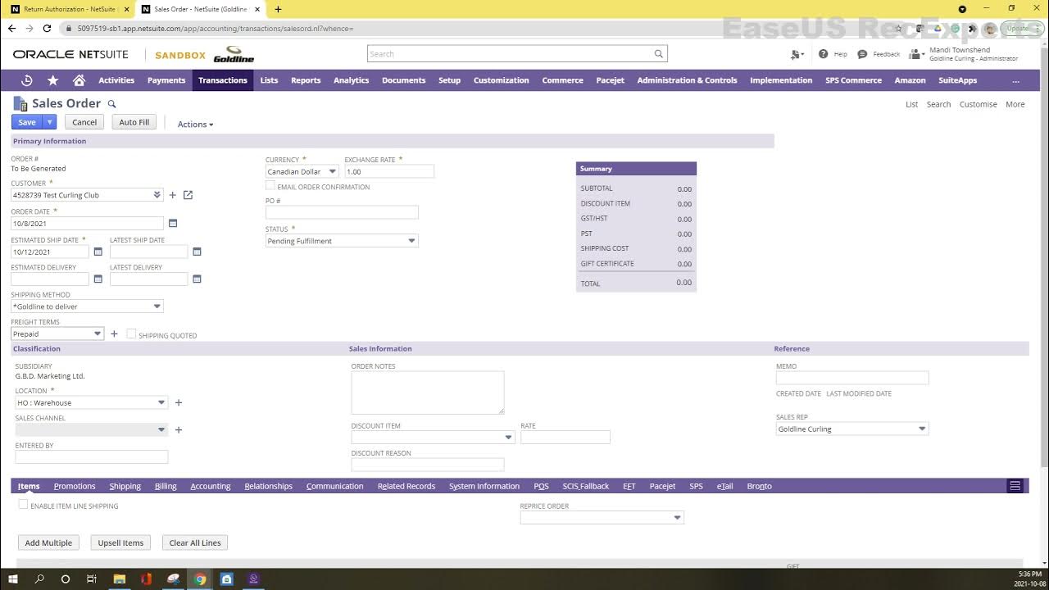Add new Freight Terms with plus icon

pyautogui.click(x=114, y=334)
